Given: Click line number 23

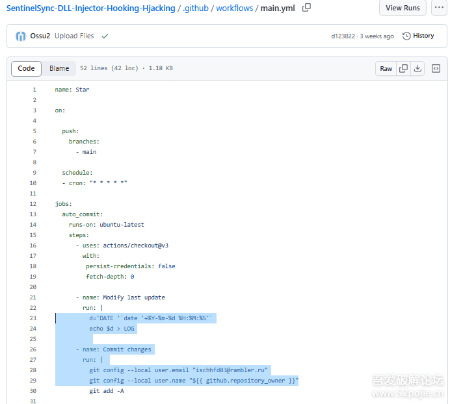Looking at the screenshot, I should tap(33, 318).
